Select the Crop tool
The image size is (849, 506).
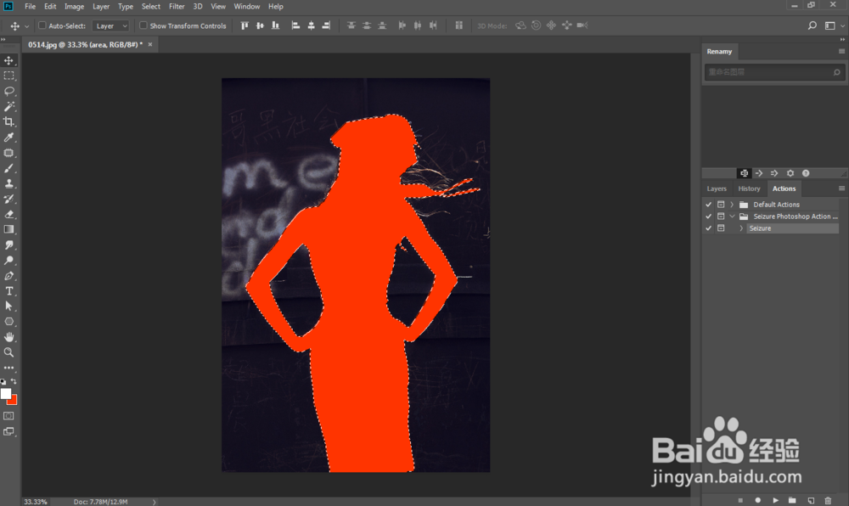[8, 121]
